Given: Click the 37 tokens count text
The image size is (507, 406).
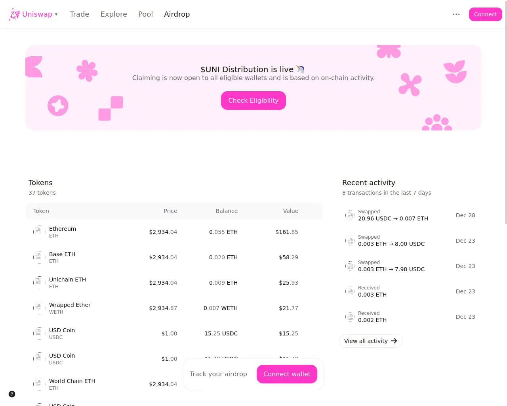Looking at the screenshot, I should coord(42,193).
